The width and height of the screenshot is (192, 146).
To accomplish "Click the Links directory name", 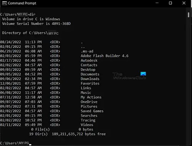I will [x=86, y=88].
